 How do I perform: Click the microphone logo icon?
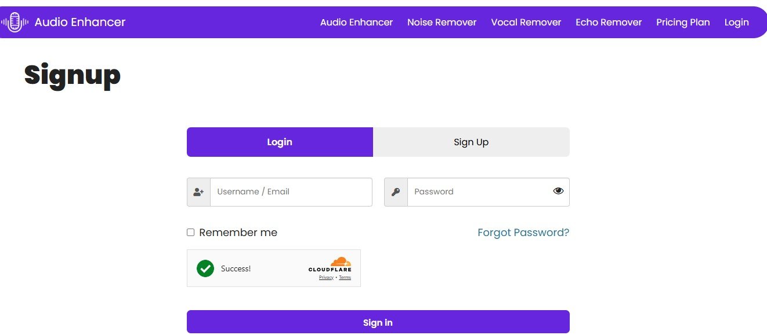(15, 23)
